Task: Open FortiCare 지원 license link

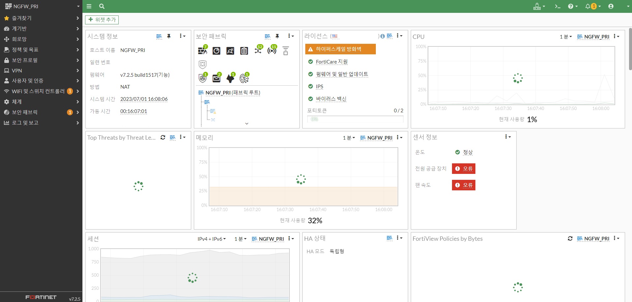Action: coord(332,62)
